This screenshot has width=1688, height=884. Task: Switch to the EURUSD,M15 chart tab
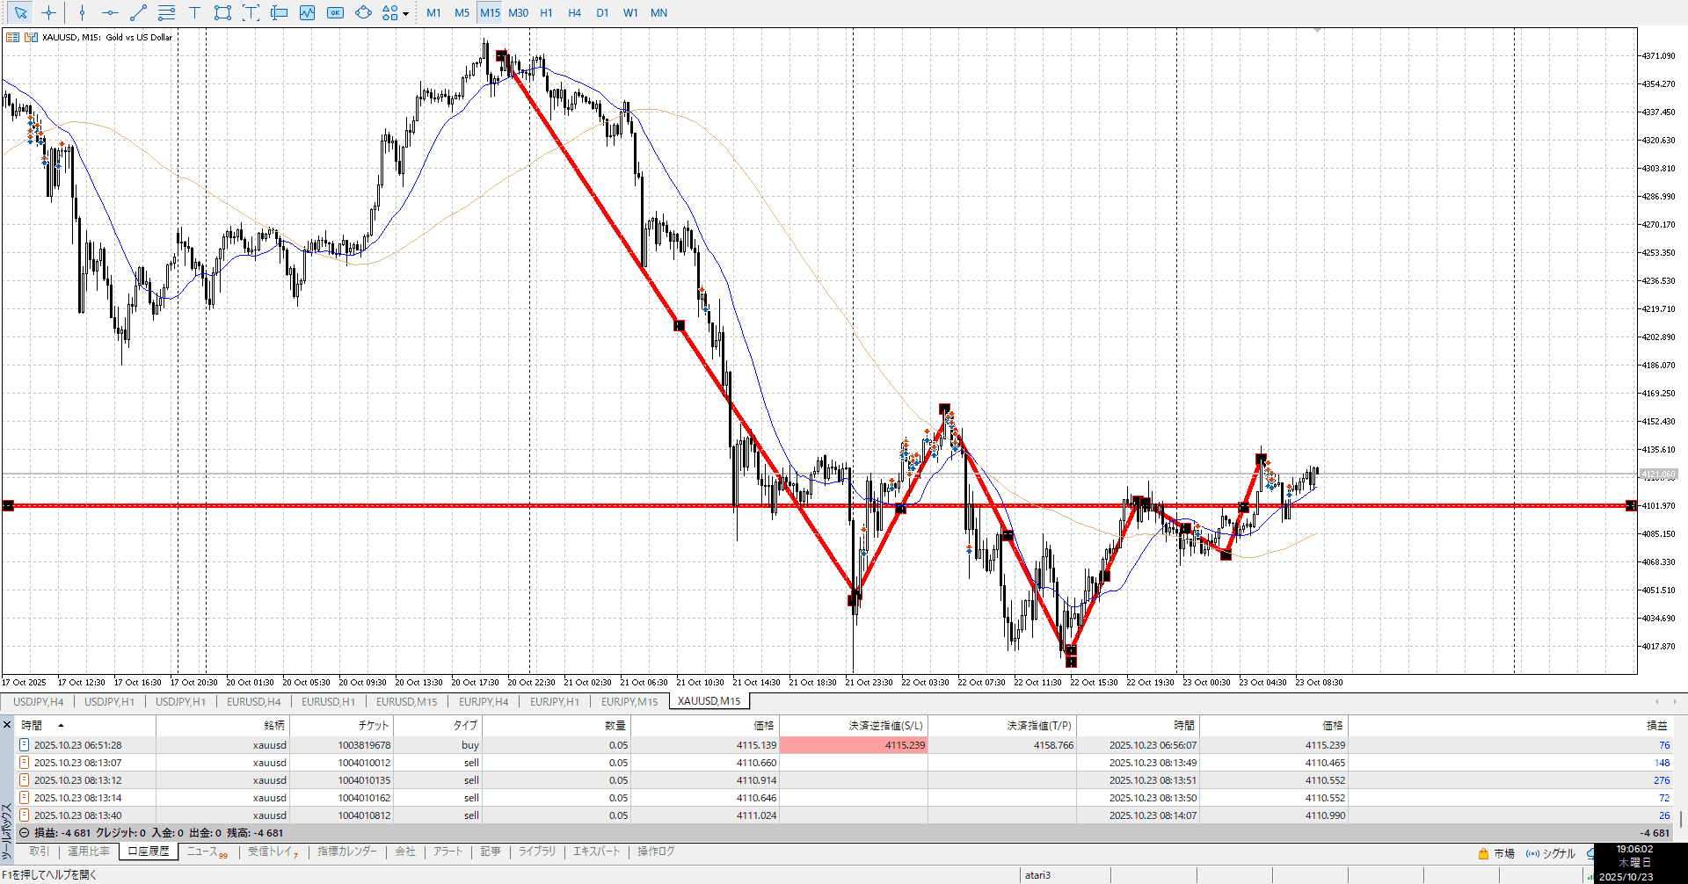406,701
